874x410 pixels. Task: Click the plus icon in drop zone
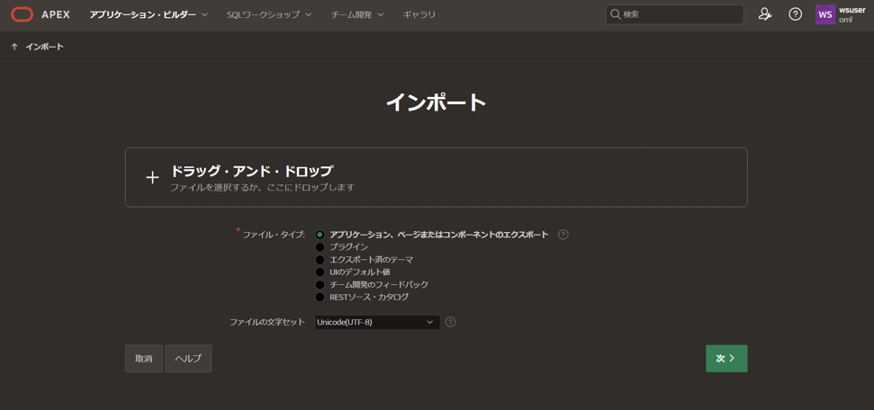point(152,178)
